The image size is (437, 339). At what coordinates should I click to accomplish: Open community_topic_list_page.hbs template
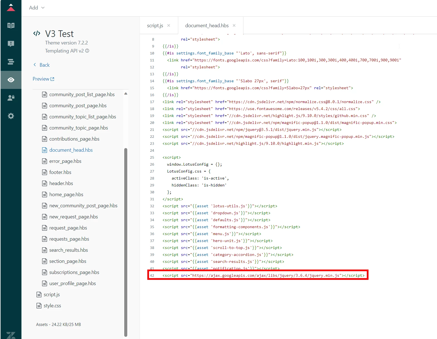[x=83, y=117]
